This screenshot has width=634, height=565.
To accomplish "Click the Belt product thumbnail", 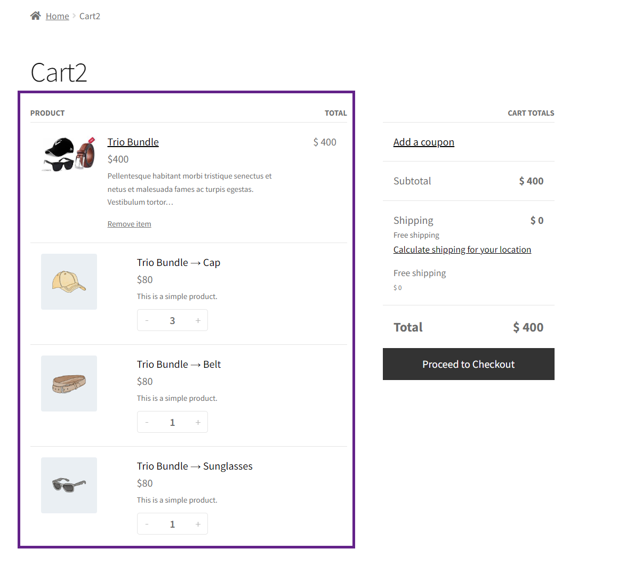I will 69,384.
